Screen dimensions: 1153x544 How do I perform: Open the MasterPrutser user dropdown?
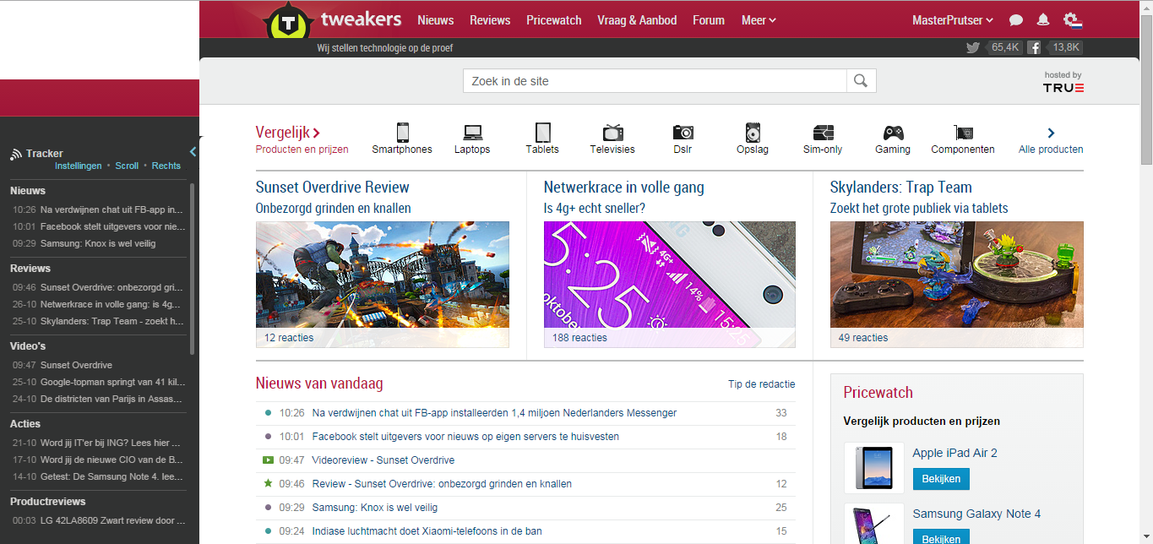point(953,20)
